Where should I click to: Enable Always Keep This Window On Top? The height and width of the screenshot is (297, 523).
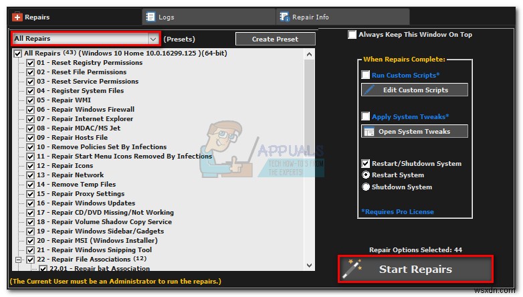pos(352,34)
